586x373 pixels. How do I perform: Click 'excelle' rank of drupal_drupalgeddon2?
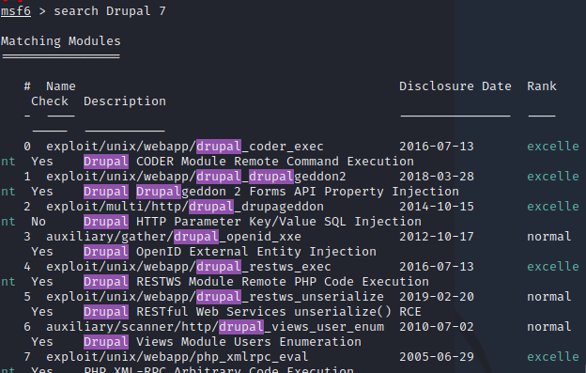coord(553,177)
